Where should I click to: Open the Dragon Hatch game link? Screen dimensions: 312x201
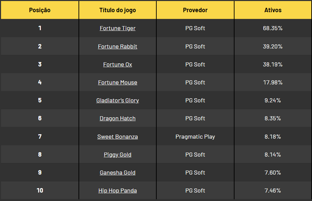click(x=118, y=118)
